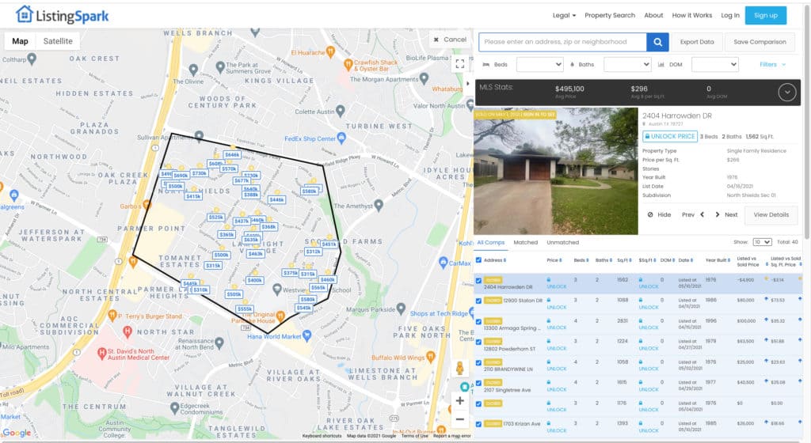This screenshot has width=811, height=443.
Task: Sort the table by Price column
Action: pyautogui.click(x=554, y=260)
